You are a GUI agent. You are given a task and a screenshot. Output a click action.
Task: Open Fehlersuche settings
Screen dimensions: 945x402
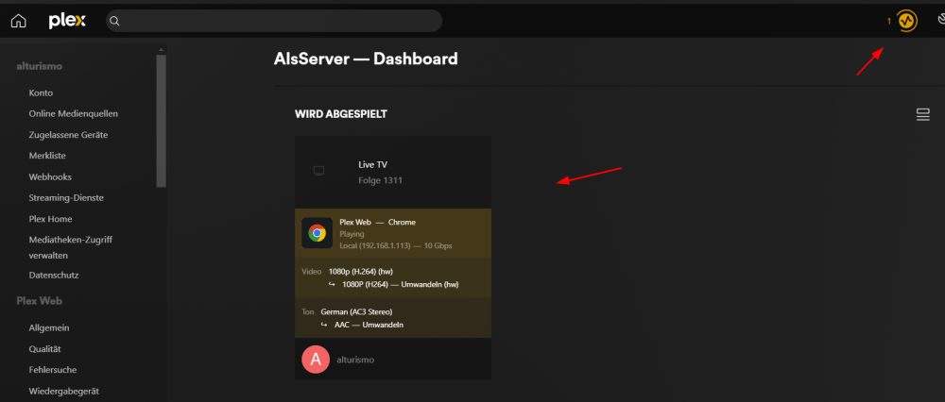point(52,370)
